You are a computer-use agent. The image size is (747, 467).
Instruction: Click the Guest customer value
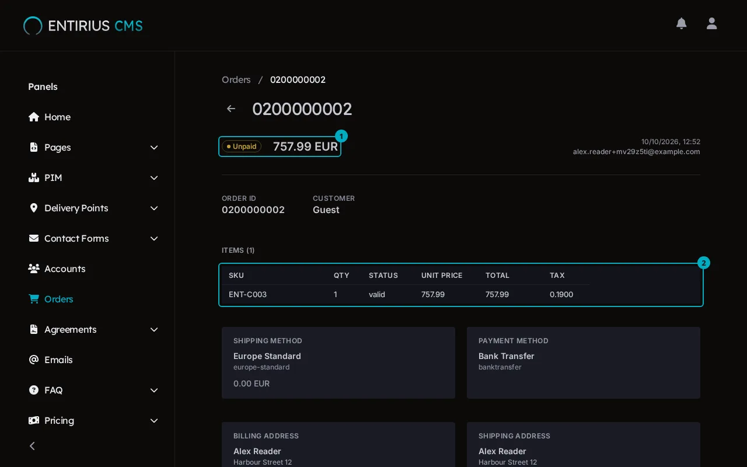click(x=326, y=210)
